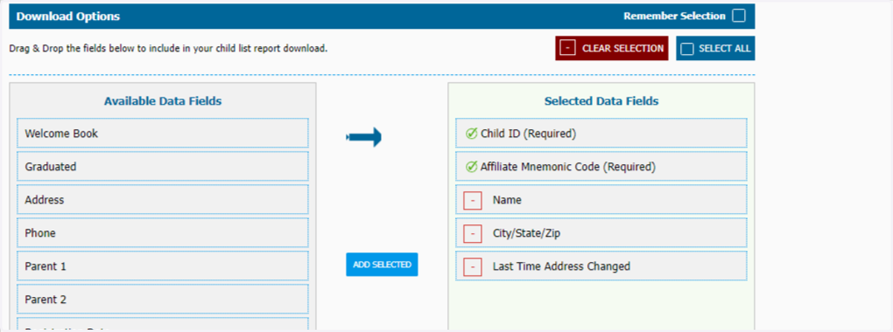
Task: Select the Graduated field
Action: point(162,167)
